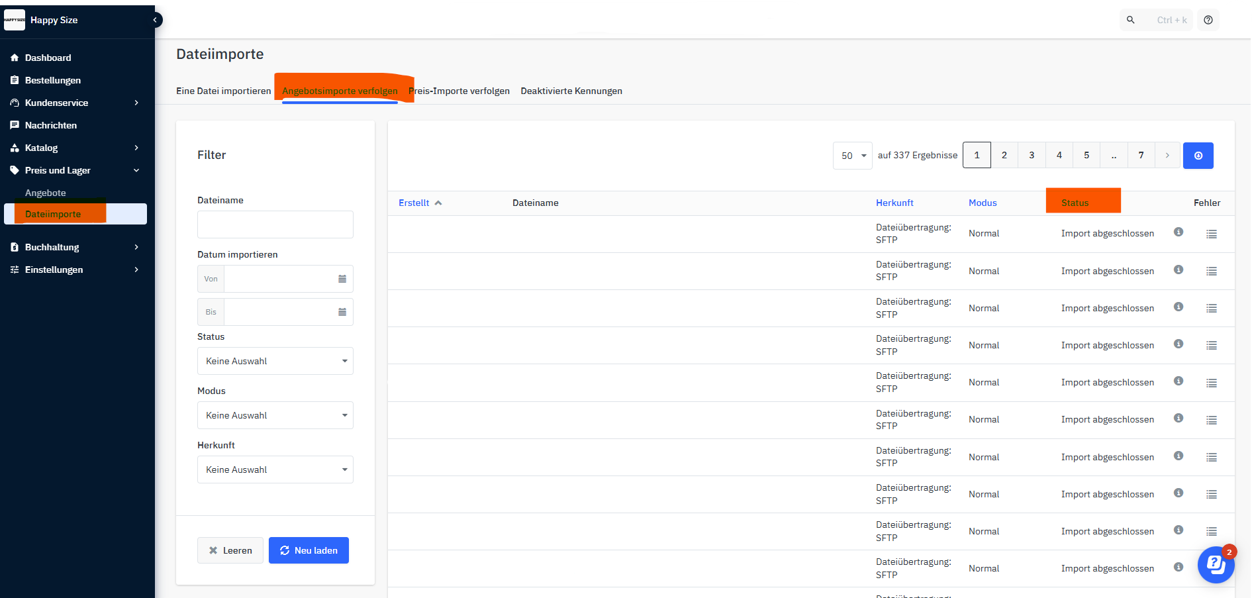Open the help question mark icon
Viewport: 1252px width, 598px height.
click(1208, 20)
